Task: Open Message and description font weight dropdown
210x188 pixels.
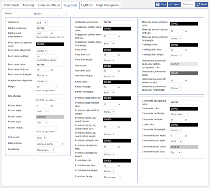Action: point(176,39)
